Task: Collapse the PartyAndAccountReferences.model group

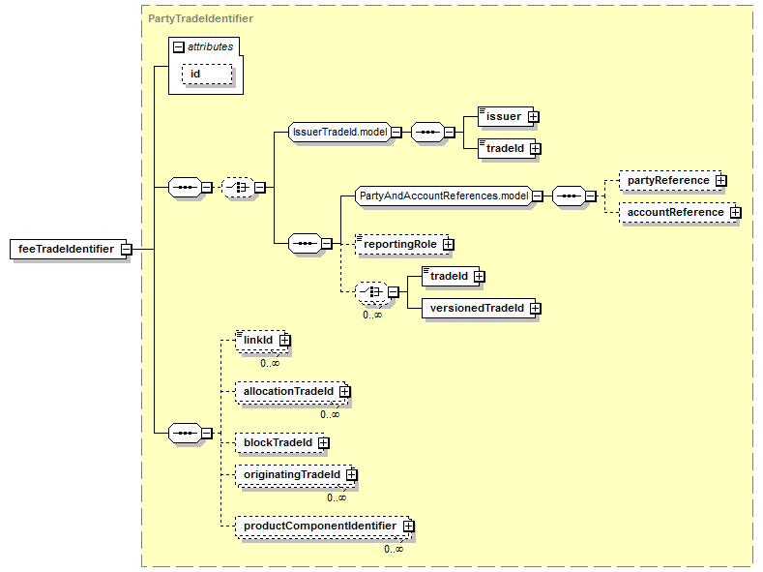Action: click(538, 196)
